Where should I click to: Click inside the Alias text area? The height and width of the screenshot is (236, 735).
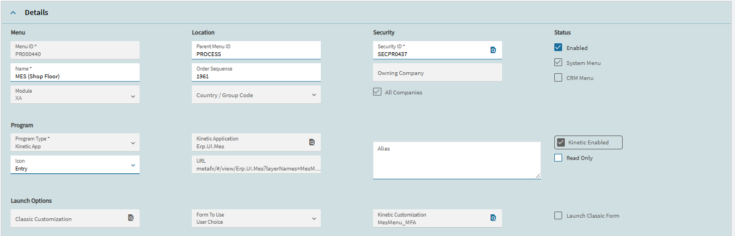tap(457, 160)
